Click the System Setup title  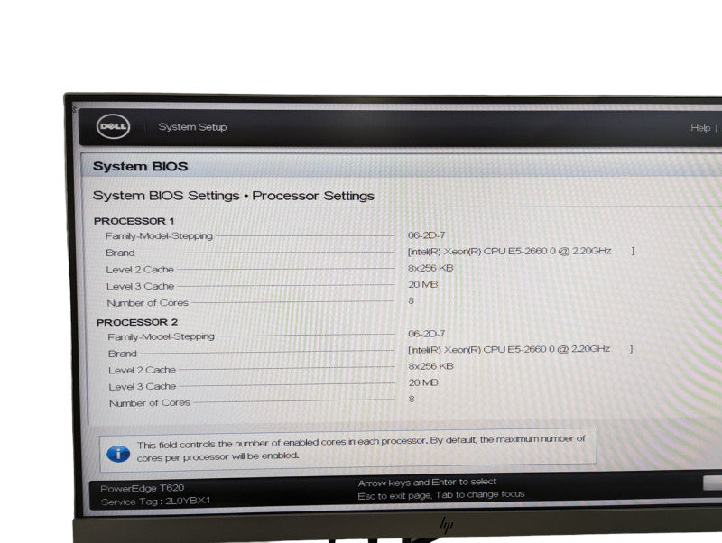pyautogui.click(x=192, y=127)
